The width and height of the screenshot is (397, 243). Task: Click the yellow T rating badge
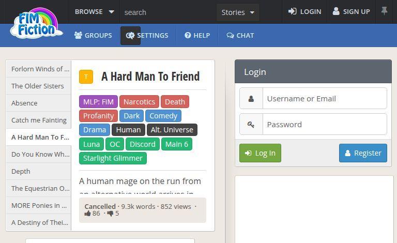click(86, 77)
